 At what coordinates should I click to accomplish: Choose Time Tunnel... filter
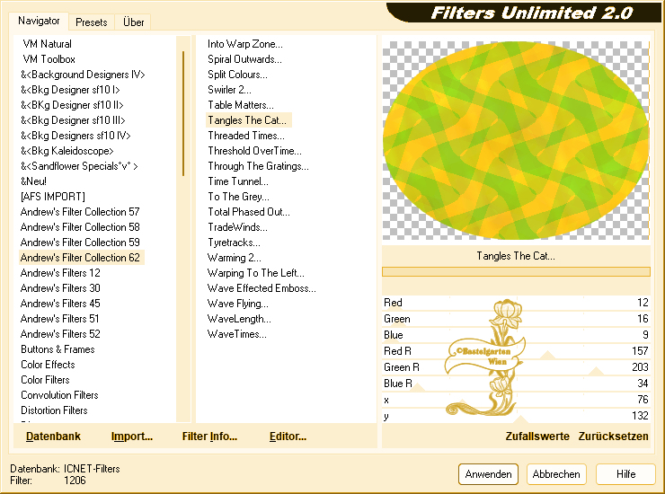tap(238, 181)
